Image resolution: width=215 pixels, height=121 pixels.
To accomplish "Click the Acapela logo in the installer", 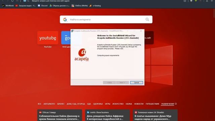I will (x=82, y=55).
